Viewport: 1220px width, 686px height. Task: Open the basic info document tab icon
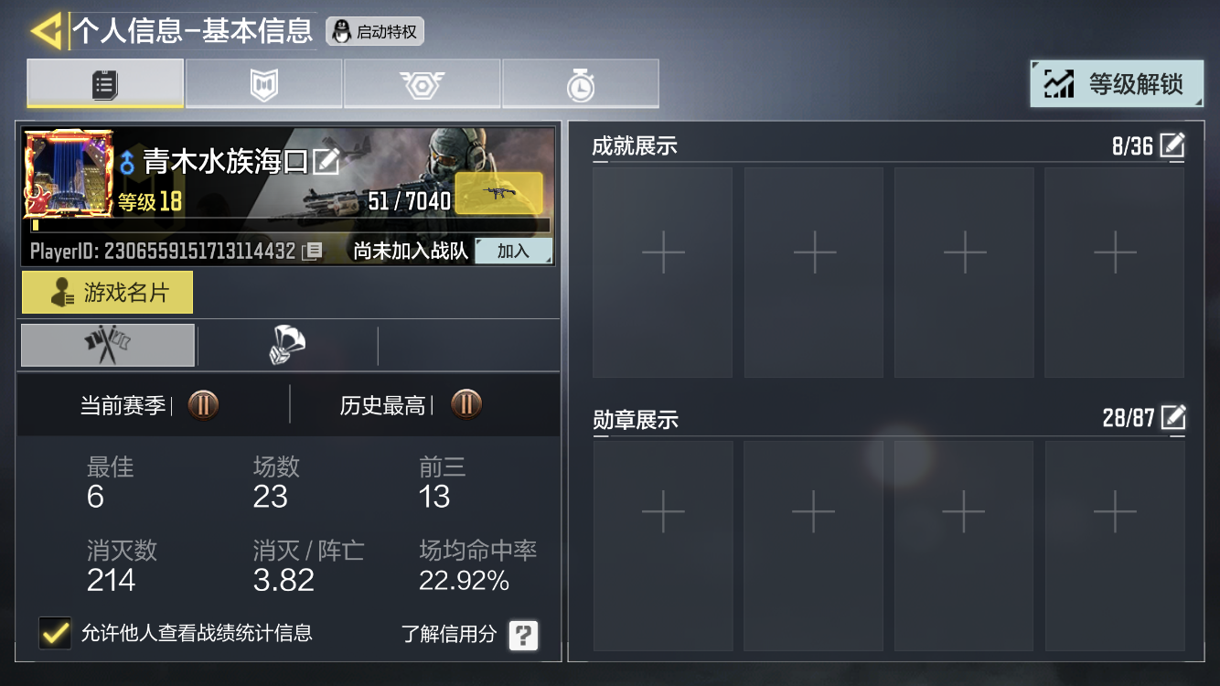[105, 84]
